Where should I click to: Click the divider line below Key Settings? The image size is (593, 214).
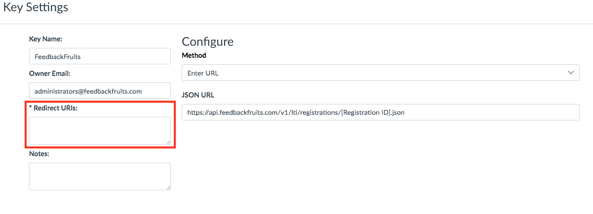click(x=296, y=24)
